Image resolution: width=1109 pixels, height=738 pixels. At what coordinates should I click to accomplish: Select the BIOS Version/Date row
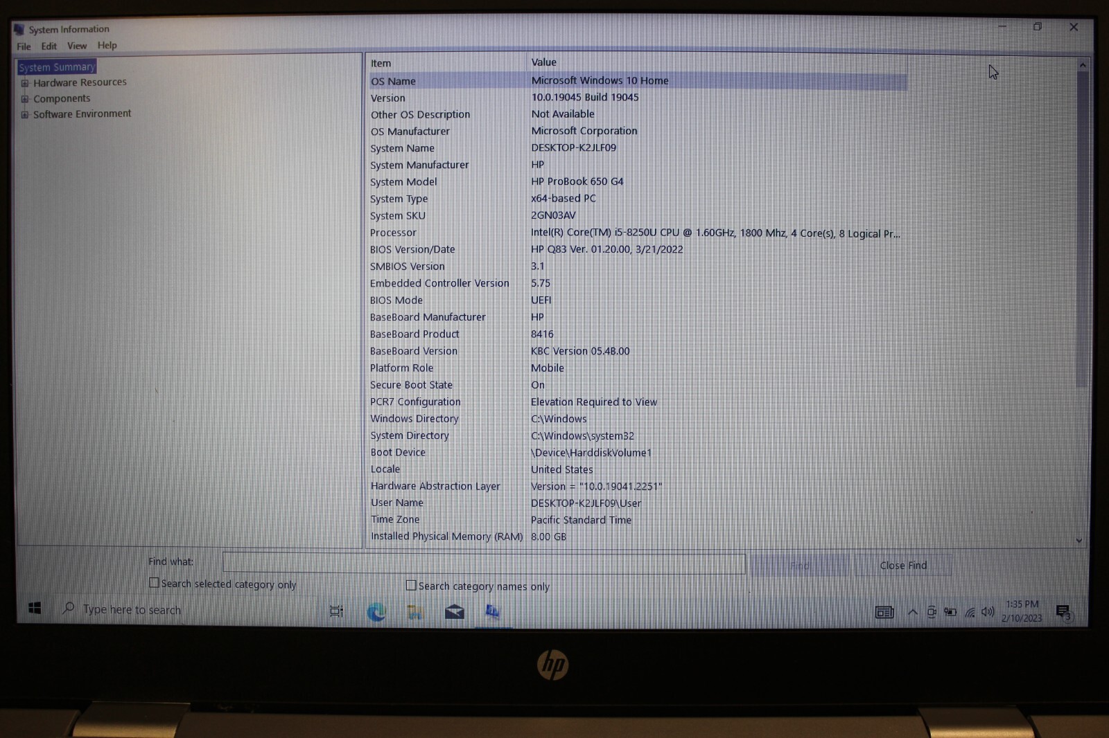pos(638,249)
